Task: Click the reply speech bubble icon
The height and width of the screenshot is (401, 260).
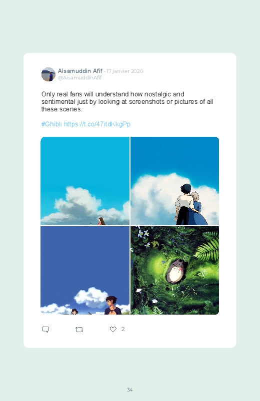Action: pos(45,330)
